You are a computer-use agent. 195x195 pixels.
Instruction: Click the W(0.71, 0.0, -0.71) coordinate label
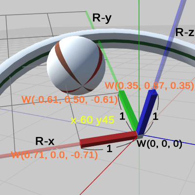coord(55,155)
